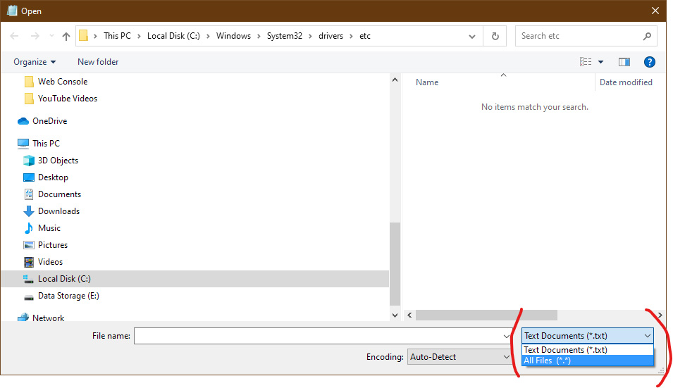Open Help with the question mark
This screenshot has width=673, height=388.
[x=650, y=62]
